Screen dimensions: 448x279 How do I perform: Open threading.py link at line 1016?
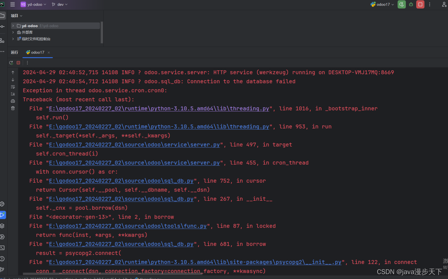pos(159,109)
